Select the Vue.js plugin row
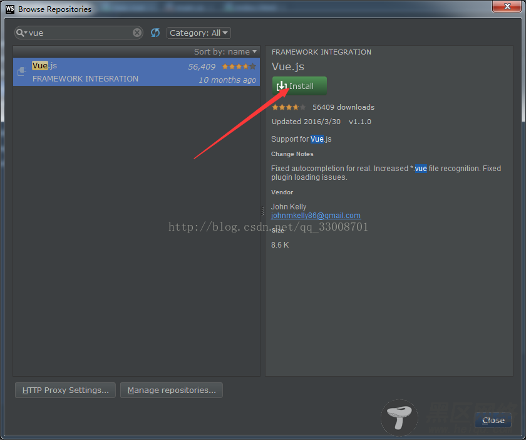The height and width of the screenshot is (440, 526). click(x=137, y=72)
